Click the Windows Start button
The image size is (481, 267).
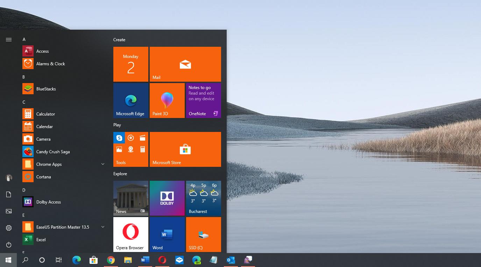point(8,260)
